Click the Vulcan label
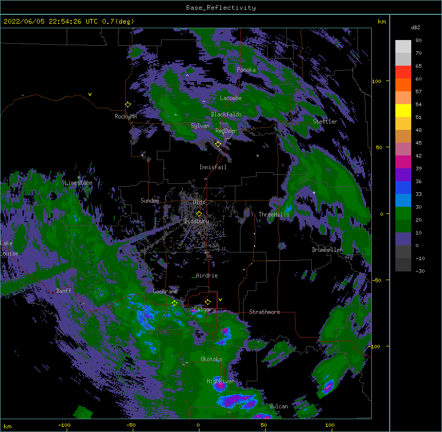Image resolution: width=442 pixels, height=432 pixels. tap(279, 406)
